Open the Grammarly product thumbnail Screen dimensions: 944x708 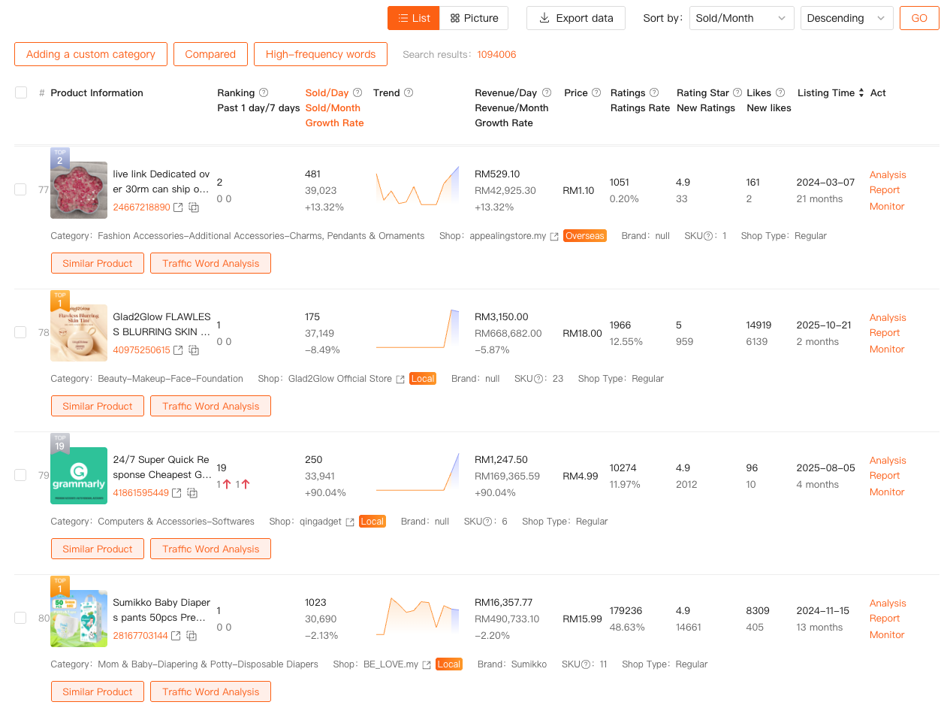(79, 475)
